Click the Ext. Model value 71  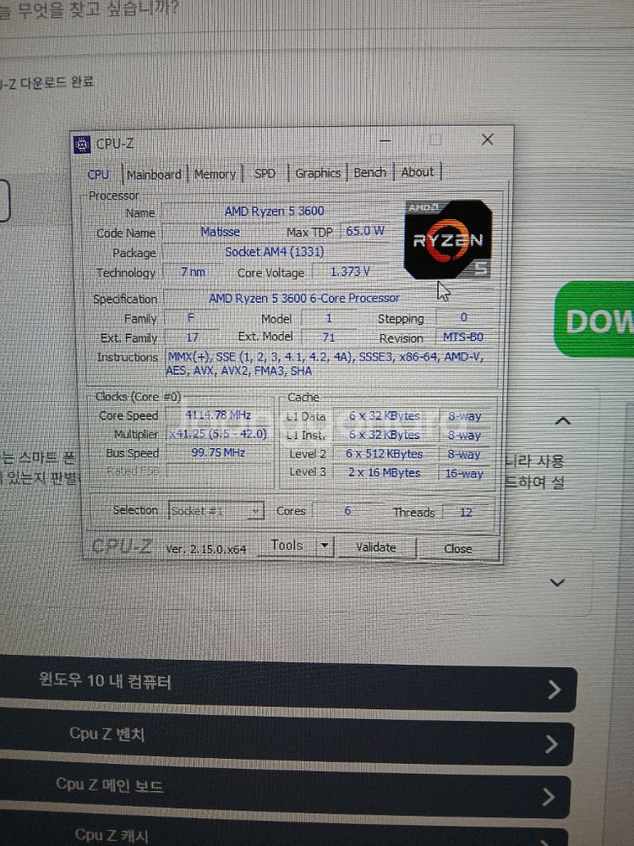[328, 338]
